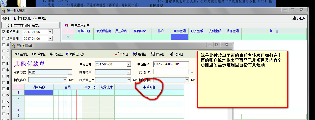Click the 事后备注 column header
Viewport: 315px width, 120px height.
pyautogui.click(x=149, y=87)
